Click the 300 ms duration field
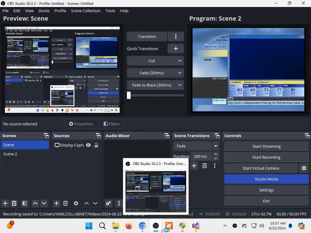The height and width of the screenshot is (233, 311). (202, 156)
